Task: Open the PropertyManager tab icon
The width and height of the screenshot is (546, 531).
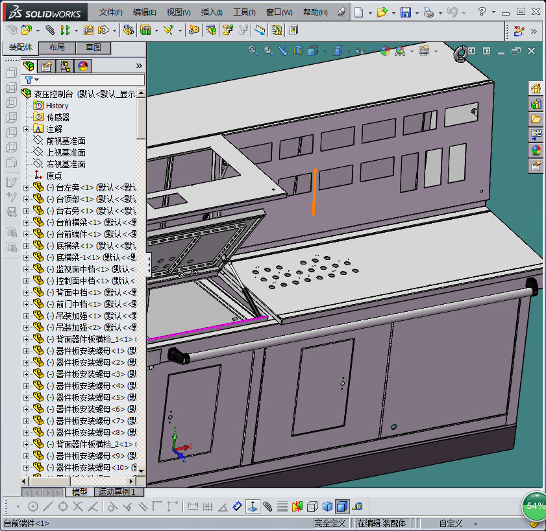Action: pos(47,66)
